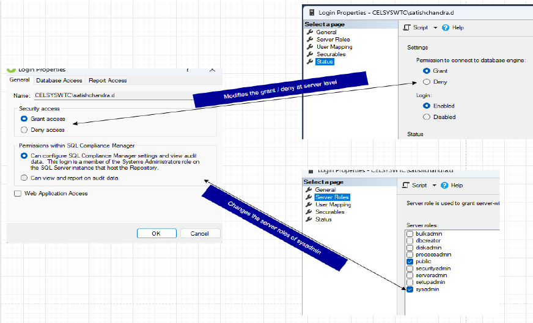
Task: Open General page in Status window list
Action: coord(326,32)
